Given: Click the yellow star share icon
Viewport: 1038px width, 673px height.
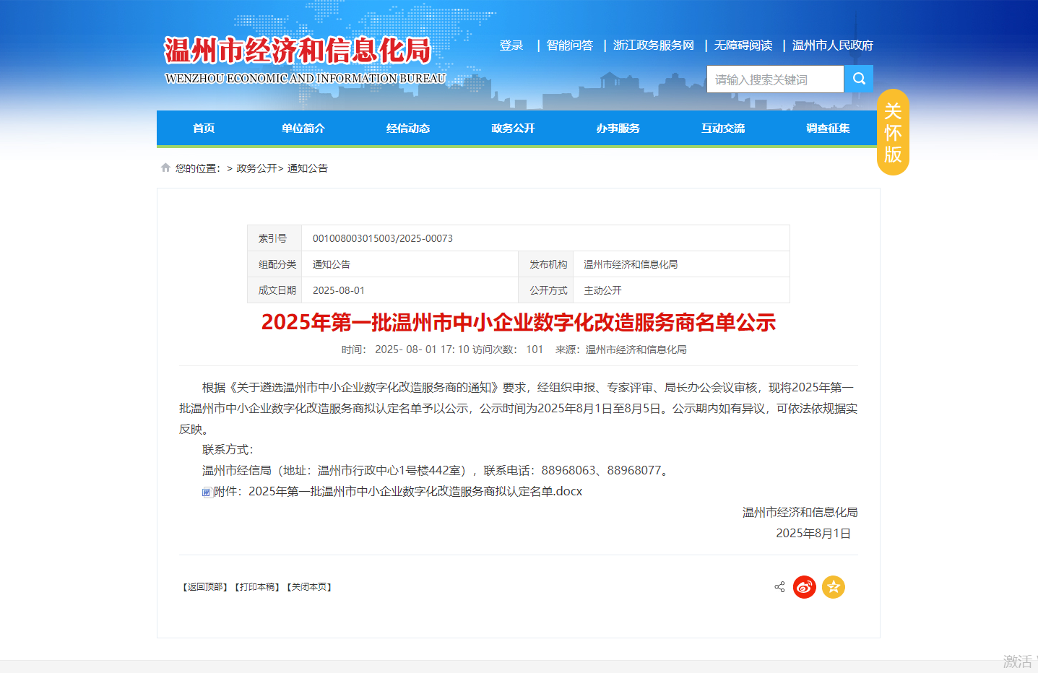Looking at the screenshot, I should click(x=833, y=587).
